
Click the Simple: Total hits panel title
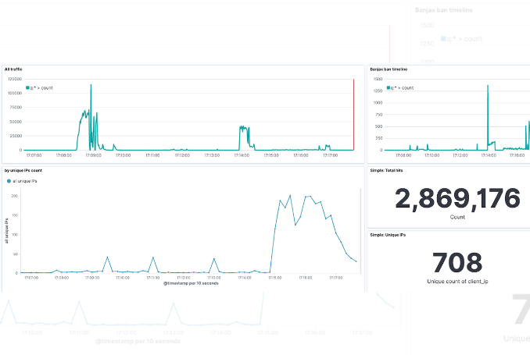[x=389, y=169]
